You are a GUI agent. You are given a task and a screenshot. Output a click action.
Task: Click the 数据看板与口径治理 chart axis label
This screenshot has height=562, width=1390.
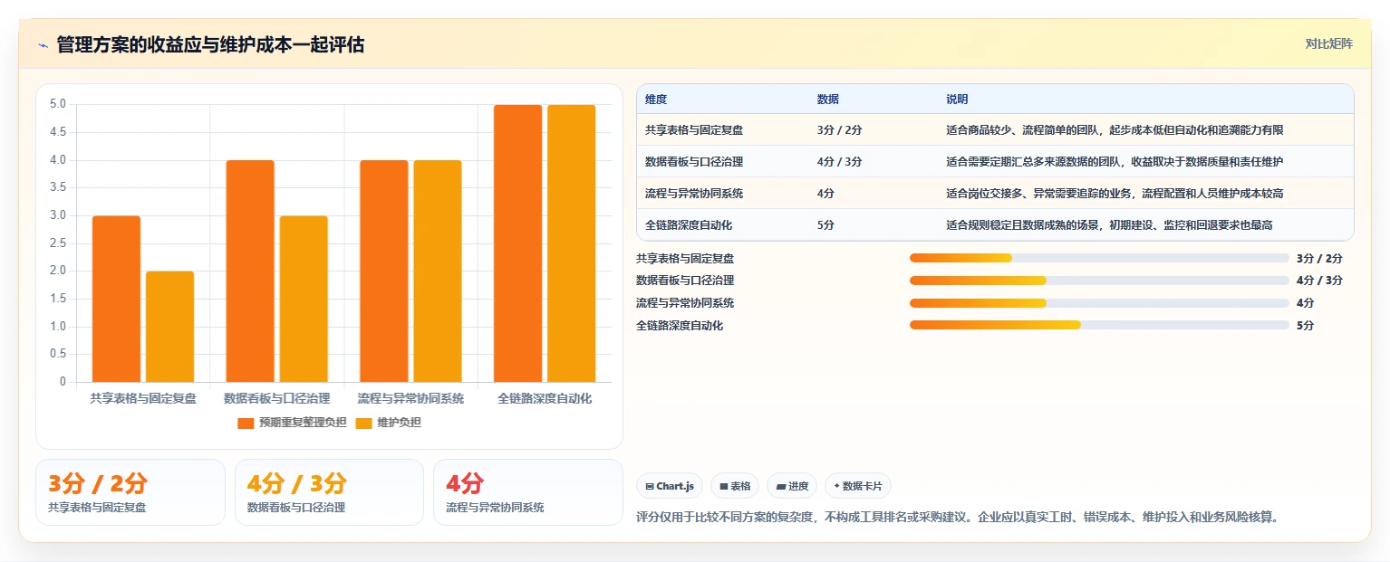pyautogui.click(x=277, y=398)
